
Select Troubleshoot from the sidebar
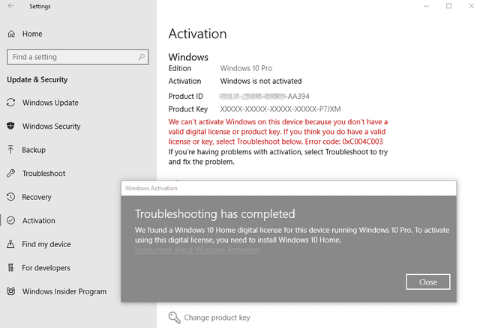pos(43,173)
